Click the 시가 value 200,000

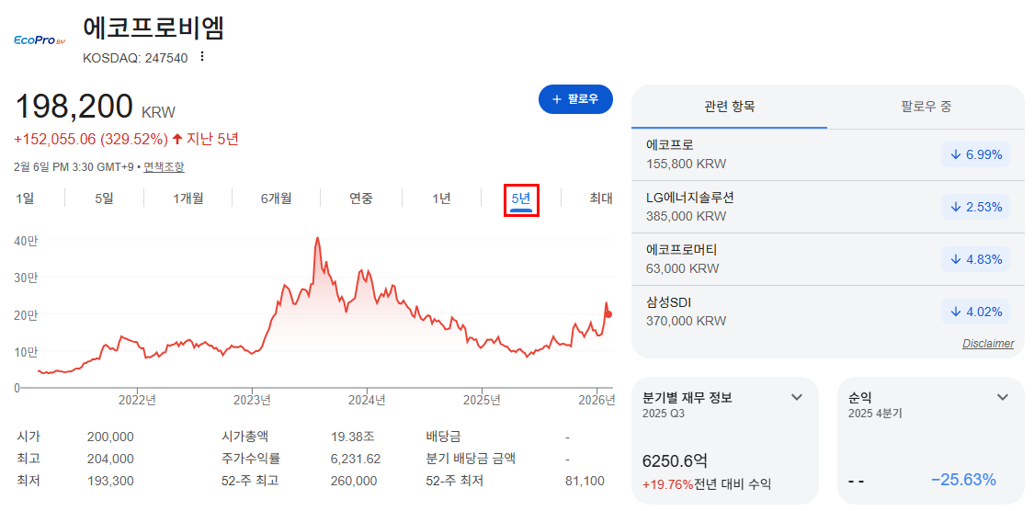[x=110, y=437]
